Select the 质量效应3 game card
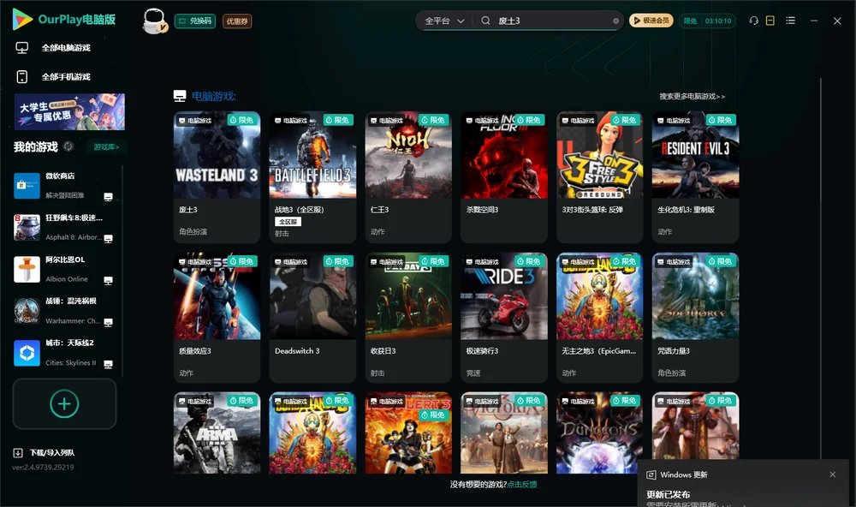The width and height of the screenshot is (856, 507). tap(217, 318)
